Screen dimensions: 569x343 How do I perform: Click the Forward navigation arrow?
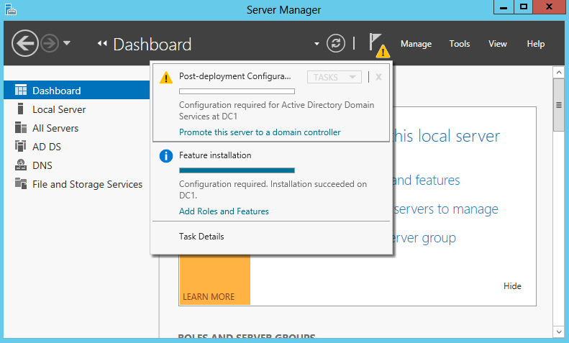(50, 44)
